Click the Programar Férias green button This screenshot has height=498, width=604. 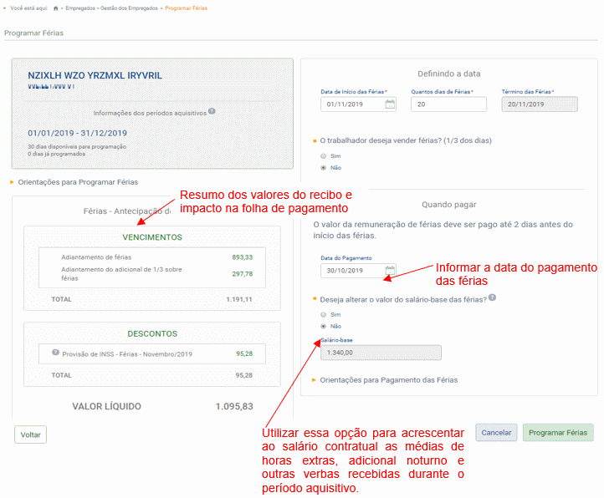558,433
